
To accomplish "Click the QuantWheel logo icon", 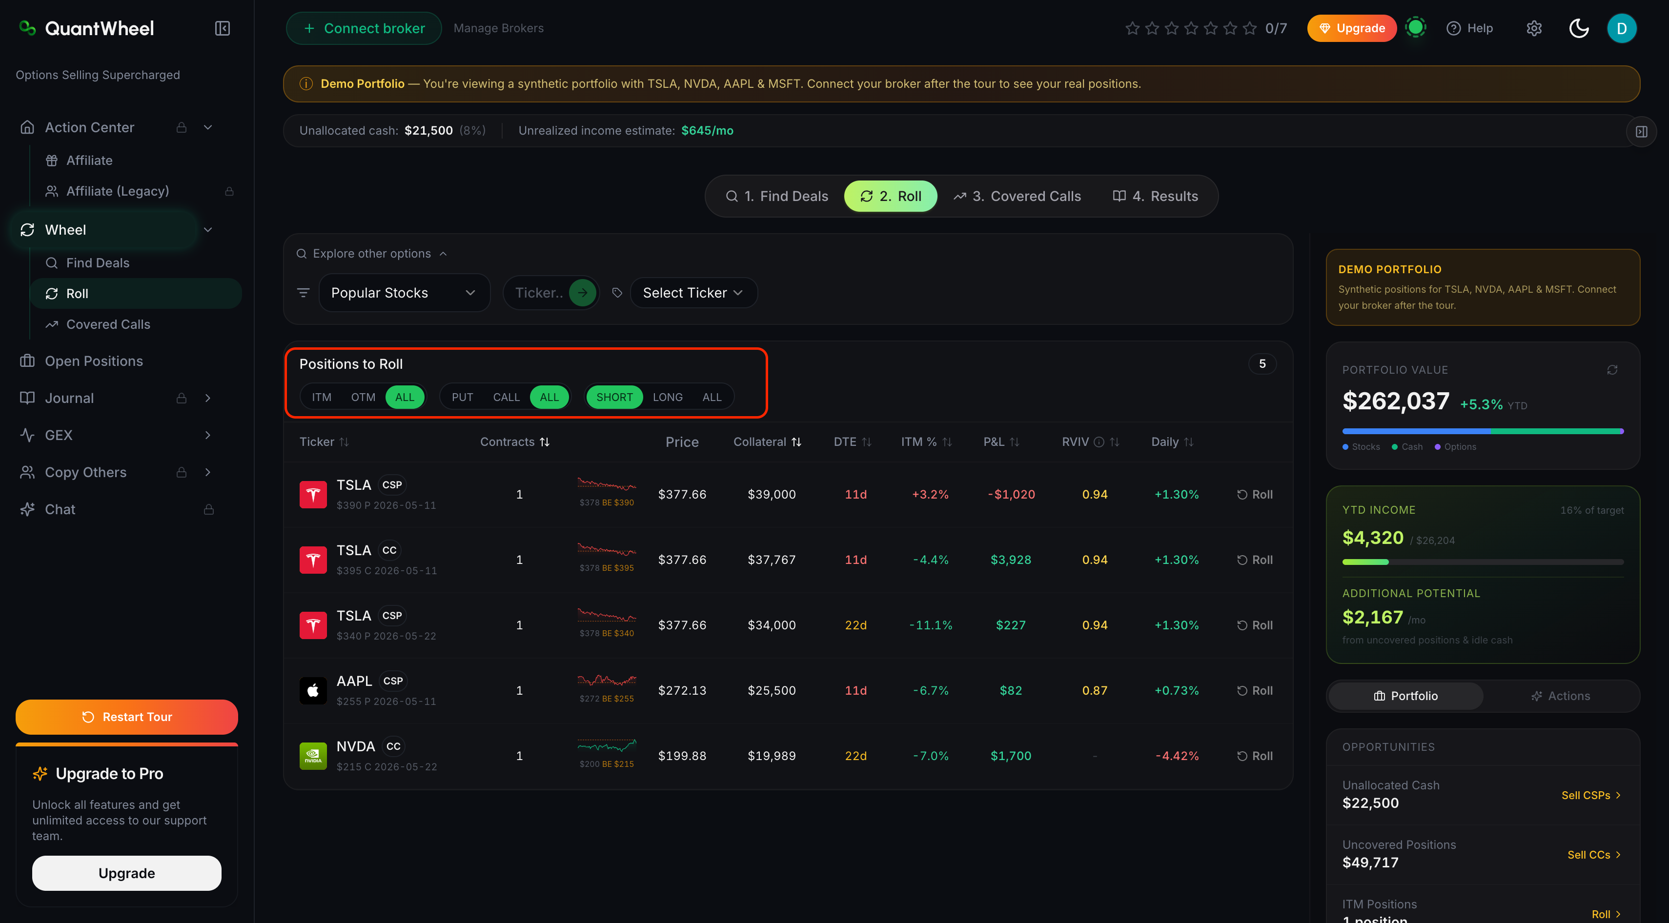I will click(27, 28).
